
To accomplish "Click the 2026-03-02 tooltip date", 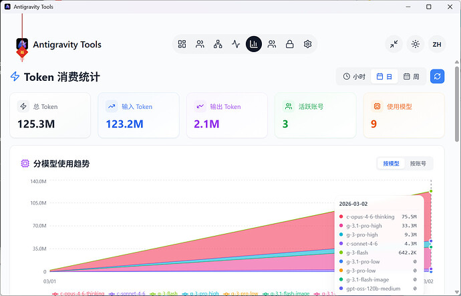I will [x=353, y=204].
